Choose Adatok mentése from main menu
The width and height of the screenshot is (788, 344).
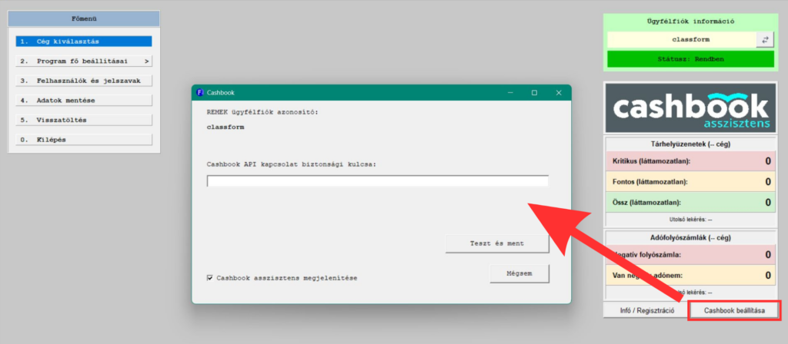click(83, 100)
